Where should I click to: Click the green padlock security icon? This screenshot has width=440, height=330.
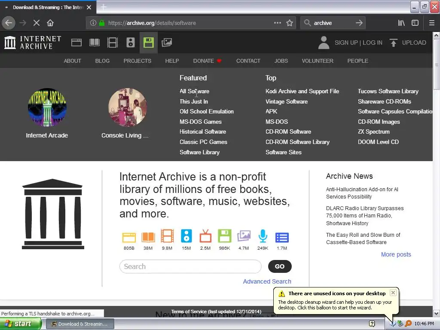tap(102, 23)
